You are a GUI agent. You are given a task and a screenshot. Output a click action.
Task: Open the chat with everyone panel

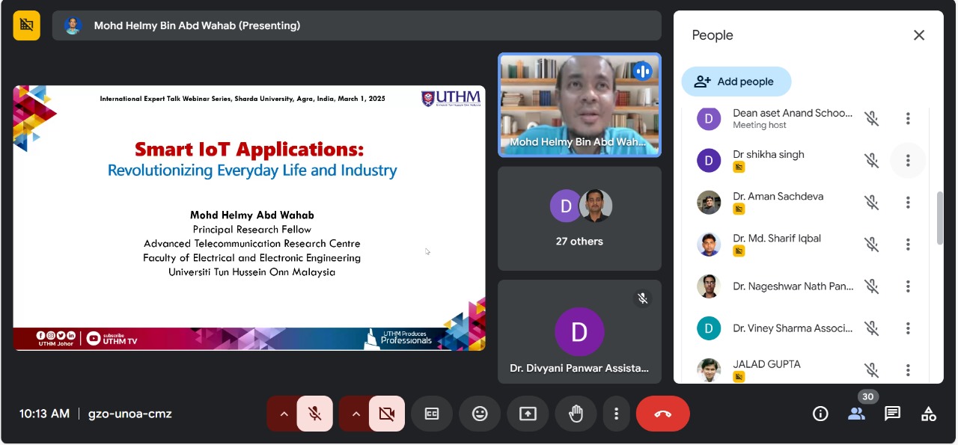coord(892,414)
